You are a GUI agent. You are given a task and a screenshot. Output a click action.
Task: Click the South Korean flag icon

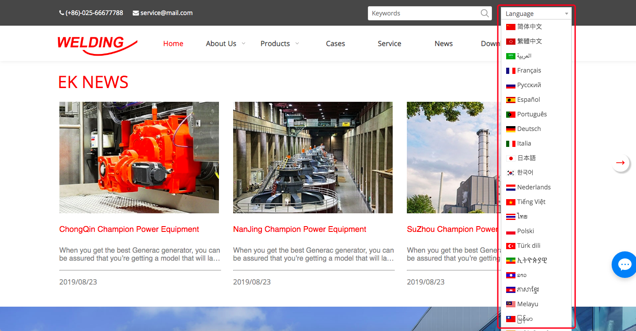click(x=511, y=173)
